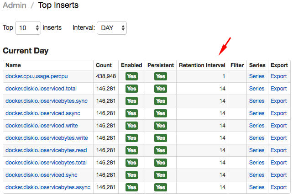Click Enabled Yes badge for docker.diskio.ioservicebytes.read
293x196 pixels.
click(131, 150)
